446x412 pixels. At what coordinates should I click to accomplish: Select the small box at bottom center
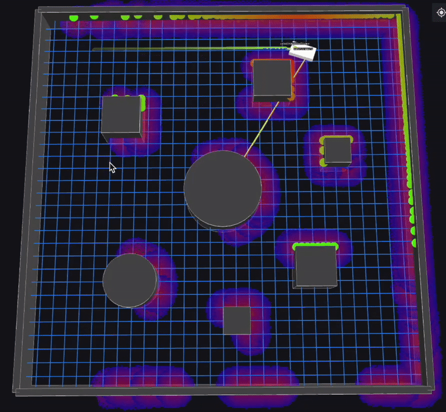(236, 320)
